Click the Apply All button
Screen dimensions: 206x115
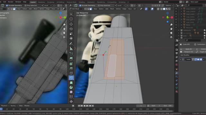(x=187, y=49)
